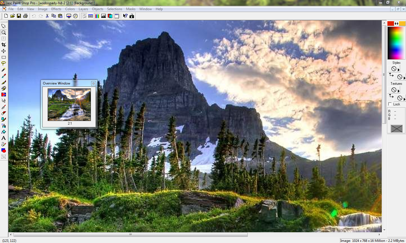This screenshot has width=406, height=243.
Task: Click the Overview Window image thumbnail
Action: 69,105
